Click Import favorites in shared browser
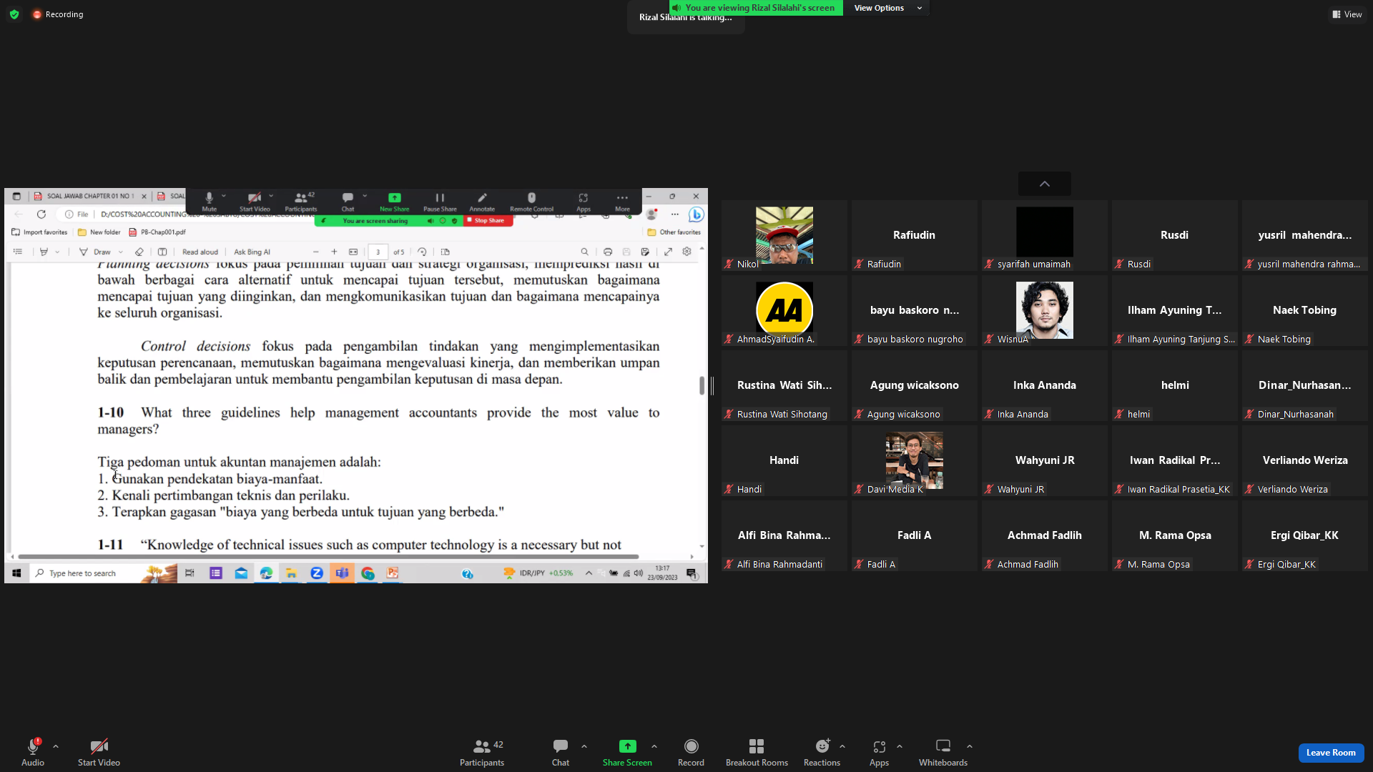 click(40, 232)
